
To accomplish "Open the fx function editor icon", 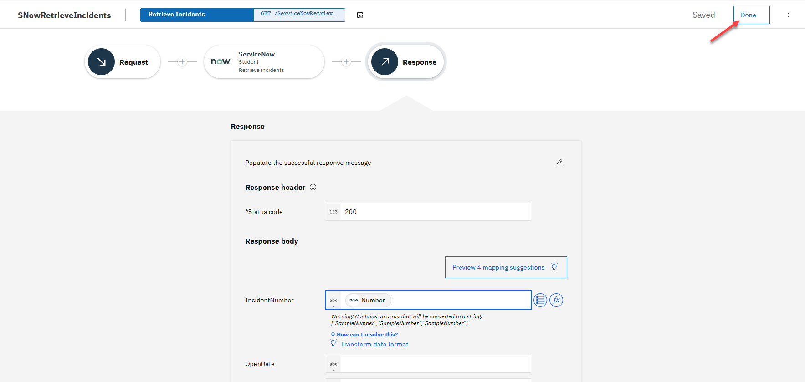I will pos(556,300).
